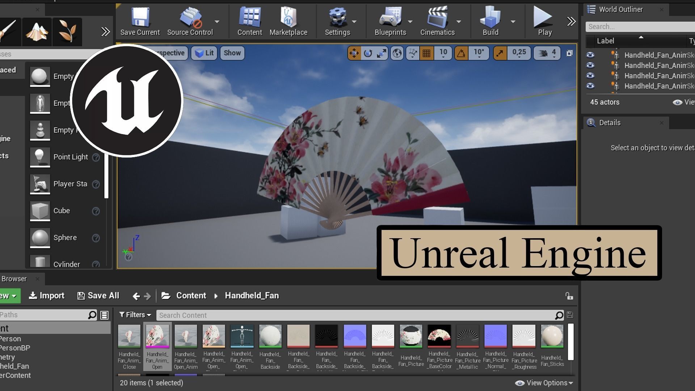This screenshot has width=695, height=391.
Task: Open Source Control toolbar icon
Action: tap(191, 17)
